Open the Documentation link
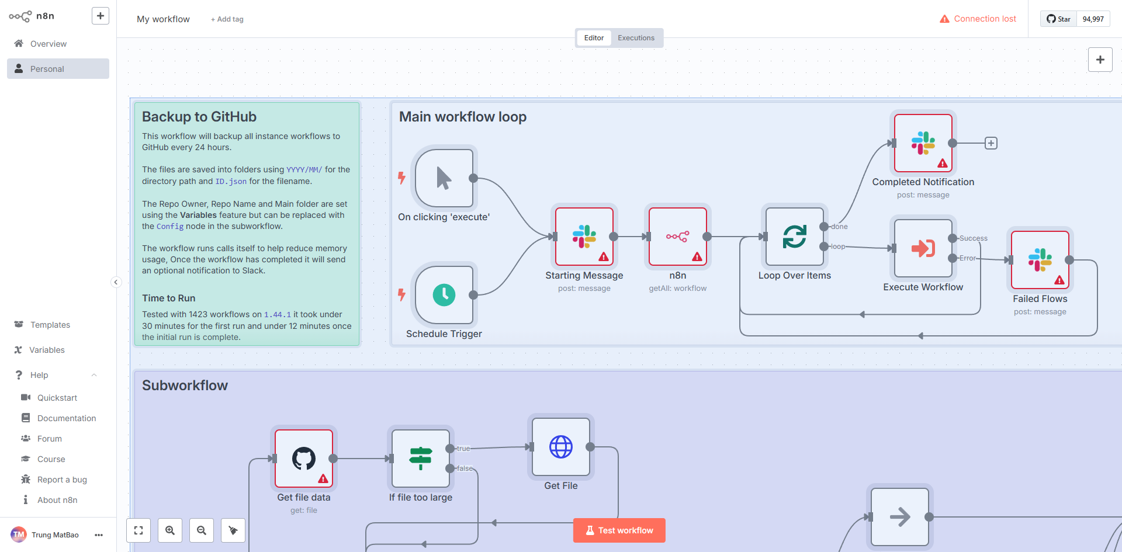This screenshot has width=1122, height=552. [58, 418]
